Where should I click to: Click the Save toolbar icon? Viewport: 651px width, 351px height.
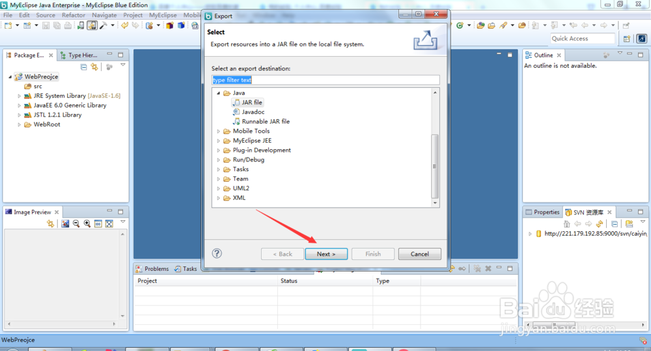click(46, 26)
